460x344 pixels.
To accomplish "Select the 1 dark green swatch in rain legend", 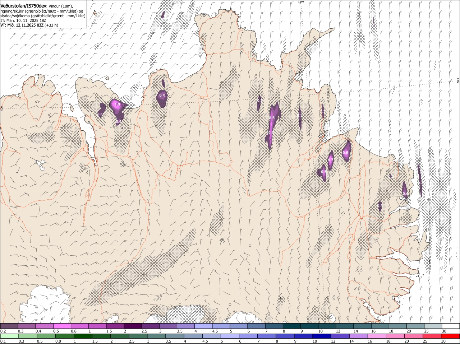I will point(83,336).
